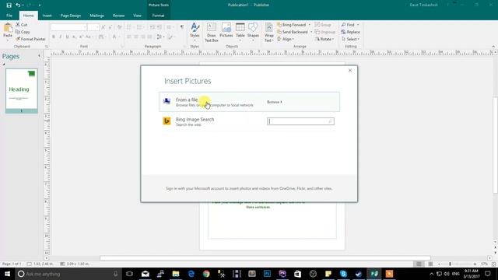Open the Clipboard dialog launcher

(47, 47)
